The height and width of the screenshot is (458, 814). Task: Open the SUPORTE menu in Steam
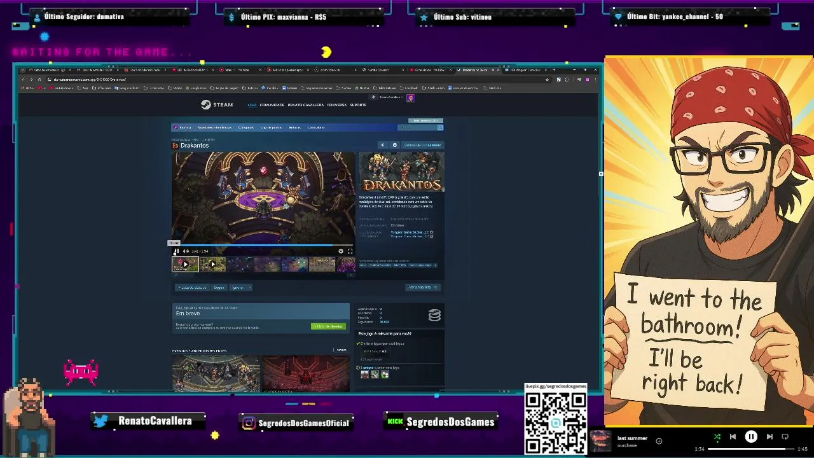(x=358, y=105)
